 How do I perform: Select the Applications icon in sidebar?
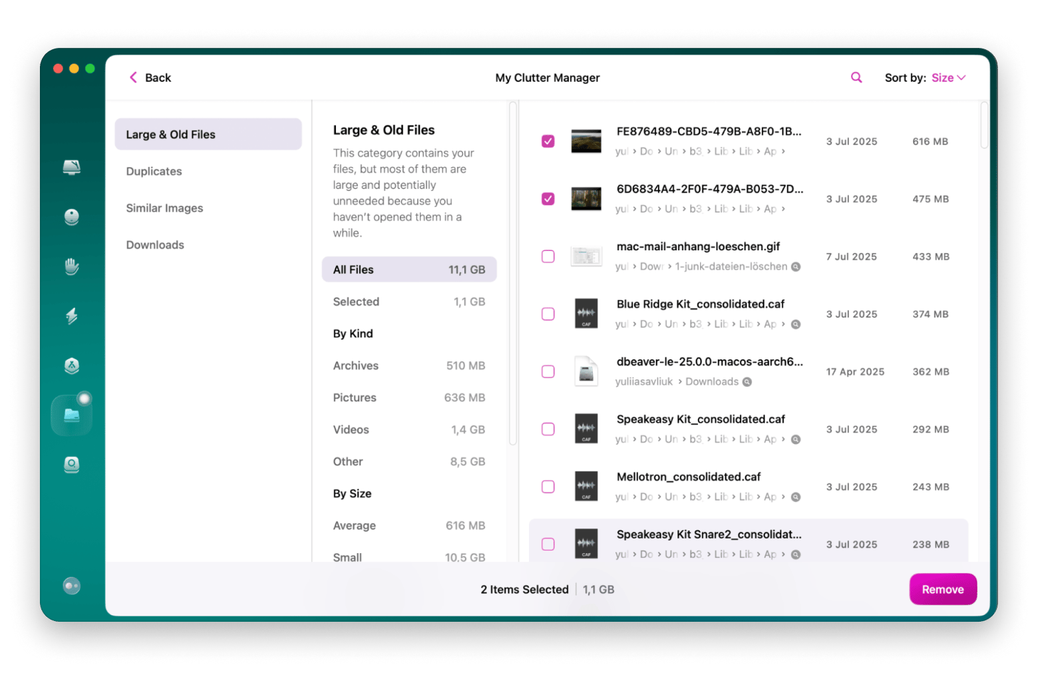(72, 365)
